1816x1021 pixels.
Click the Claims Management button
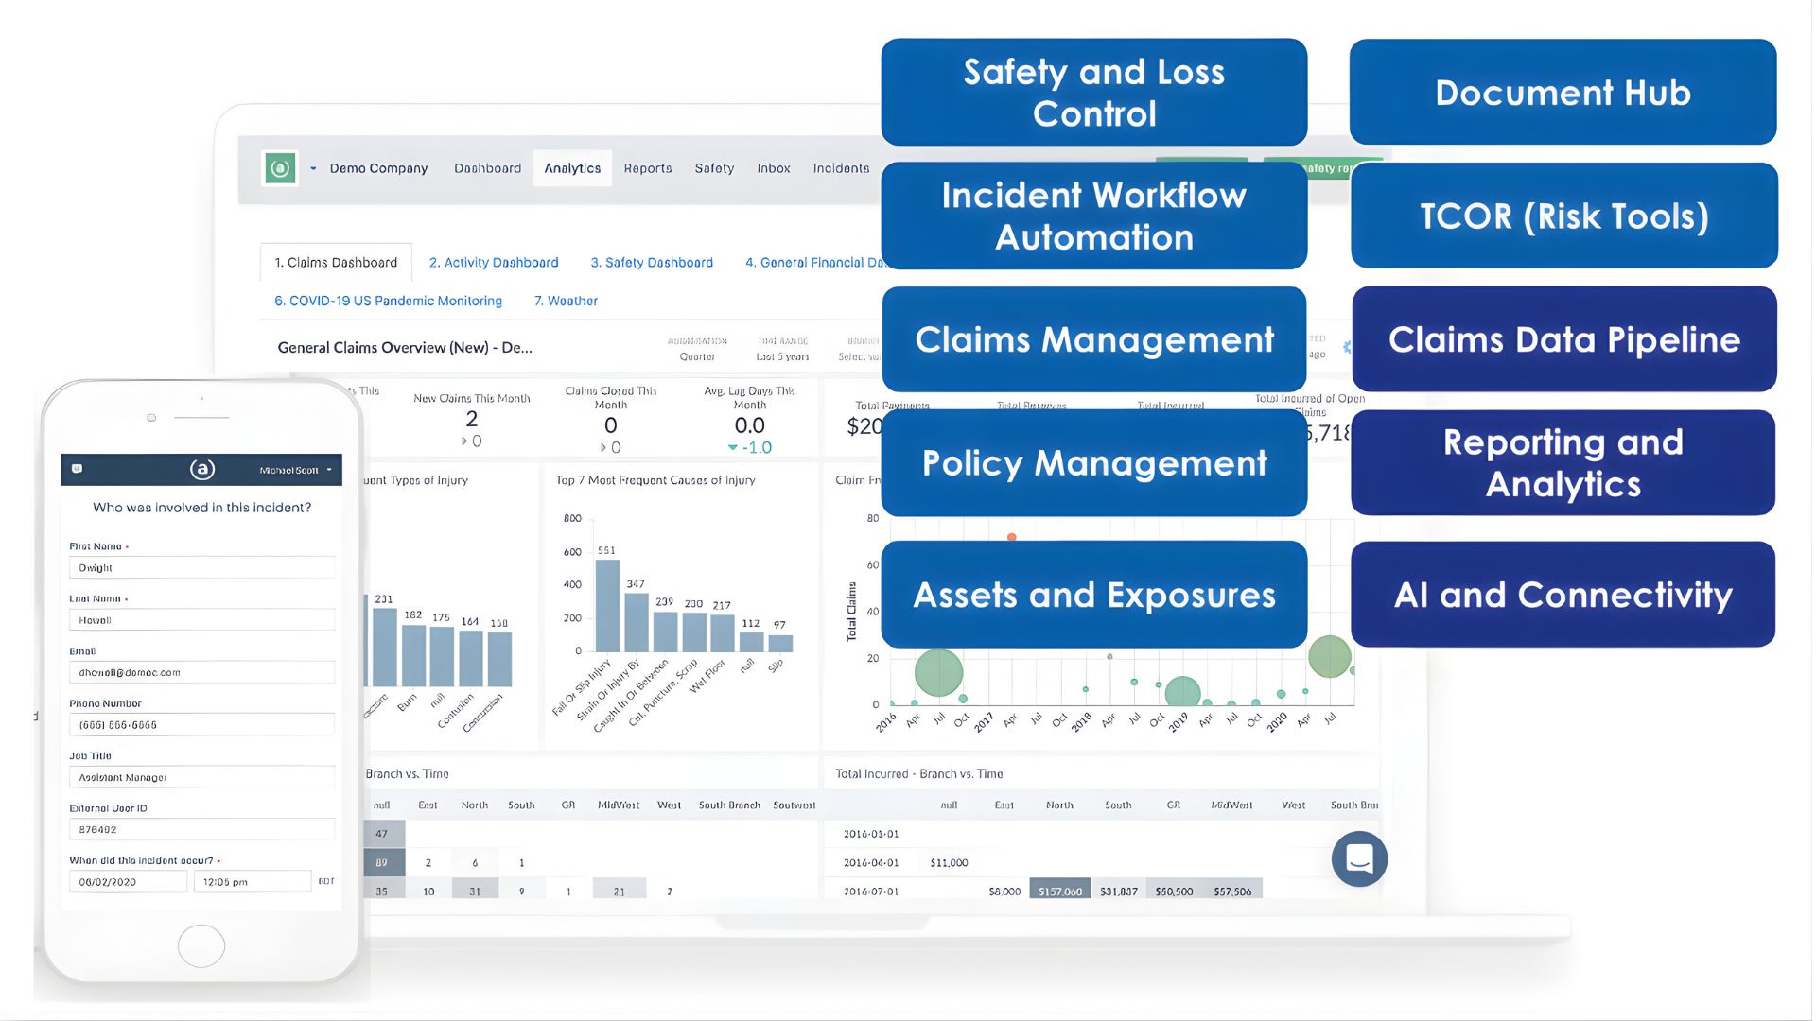(1094, 339)
